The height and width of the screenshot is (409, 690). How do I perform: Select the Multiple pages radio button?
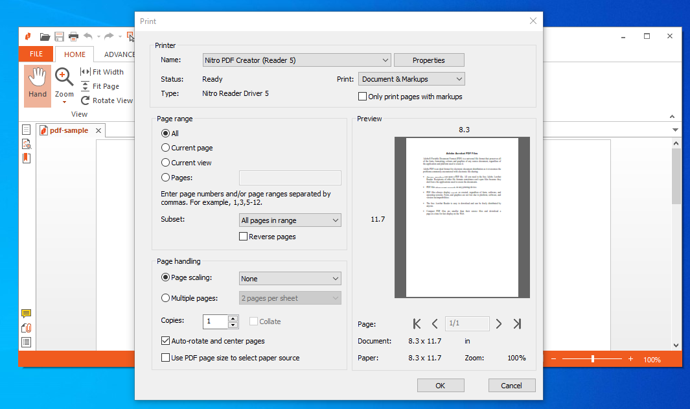tap(165, 298)
